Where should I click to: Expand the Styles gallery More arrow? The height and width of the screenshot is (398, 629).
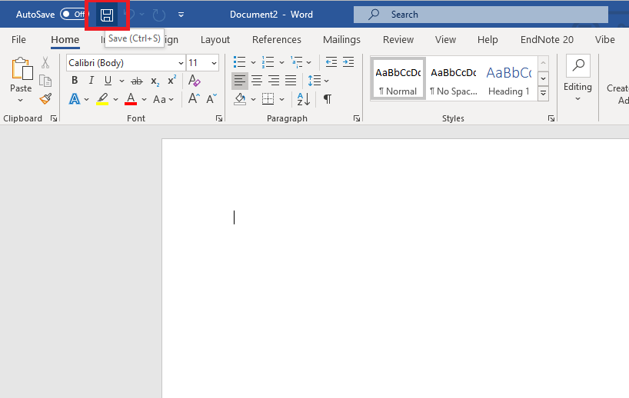pyautogui.click(x=544, y=93)
